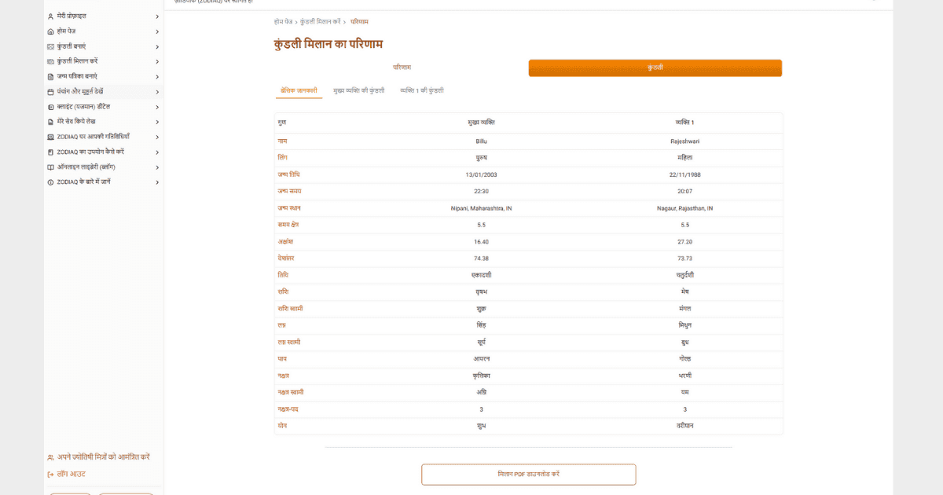
Task: Expand the क्लाइंट (यजमान) डीटेल chevron
Action: pyautogui.click(x=157, y=107)
